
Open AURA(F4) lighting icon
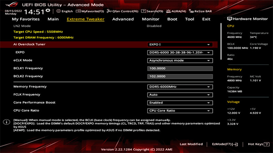[x=168, y=11]
